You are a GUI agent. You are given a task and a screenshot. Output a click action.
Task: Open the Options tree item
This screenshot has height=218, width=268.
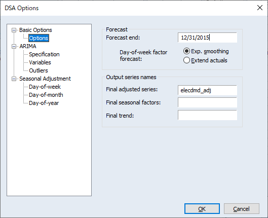coord(39,38)
